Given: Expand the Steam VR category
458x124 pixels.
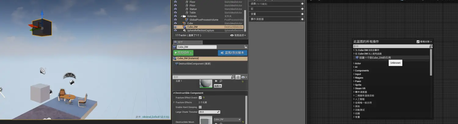Looking at the screenshot, I should coord(354,88).
